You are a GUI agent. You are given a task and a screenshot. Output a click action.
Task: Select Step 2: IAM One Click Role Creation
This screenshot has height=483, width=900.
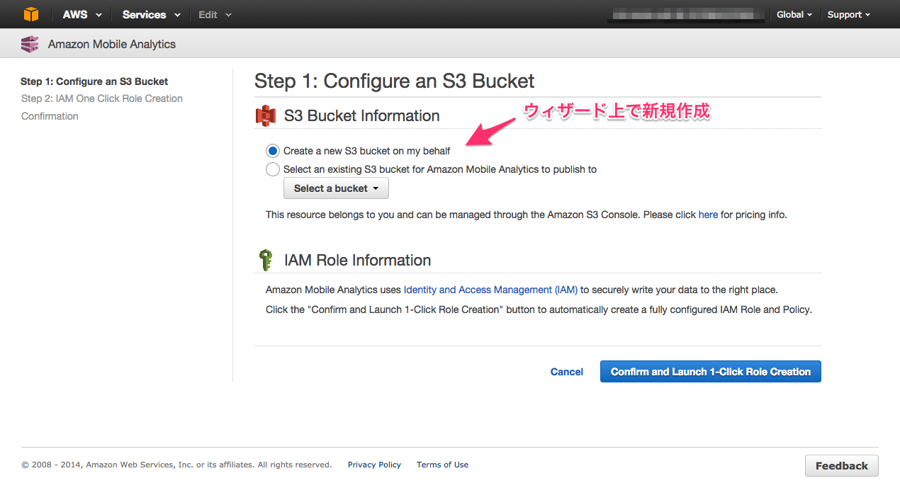pos(102,98)
